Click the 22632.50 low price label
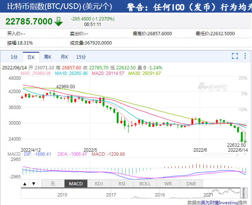This screenshot has height=205, width=252. coord(236,145)
